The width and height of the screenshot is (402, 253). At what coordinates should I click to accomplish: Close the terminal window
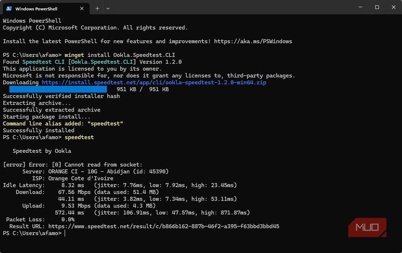coord(394,7)
